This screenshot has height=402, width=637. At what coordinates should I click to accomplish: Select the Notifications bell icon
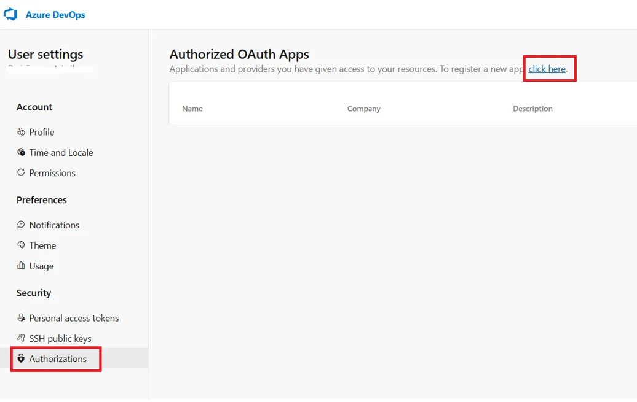pyautogui.click(x=20, y=225)
